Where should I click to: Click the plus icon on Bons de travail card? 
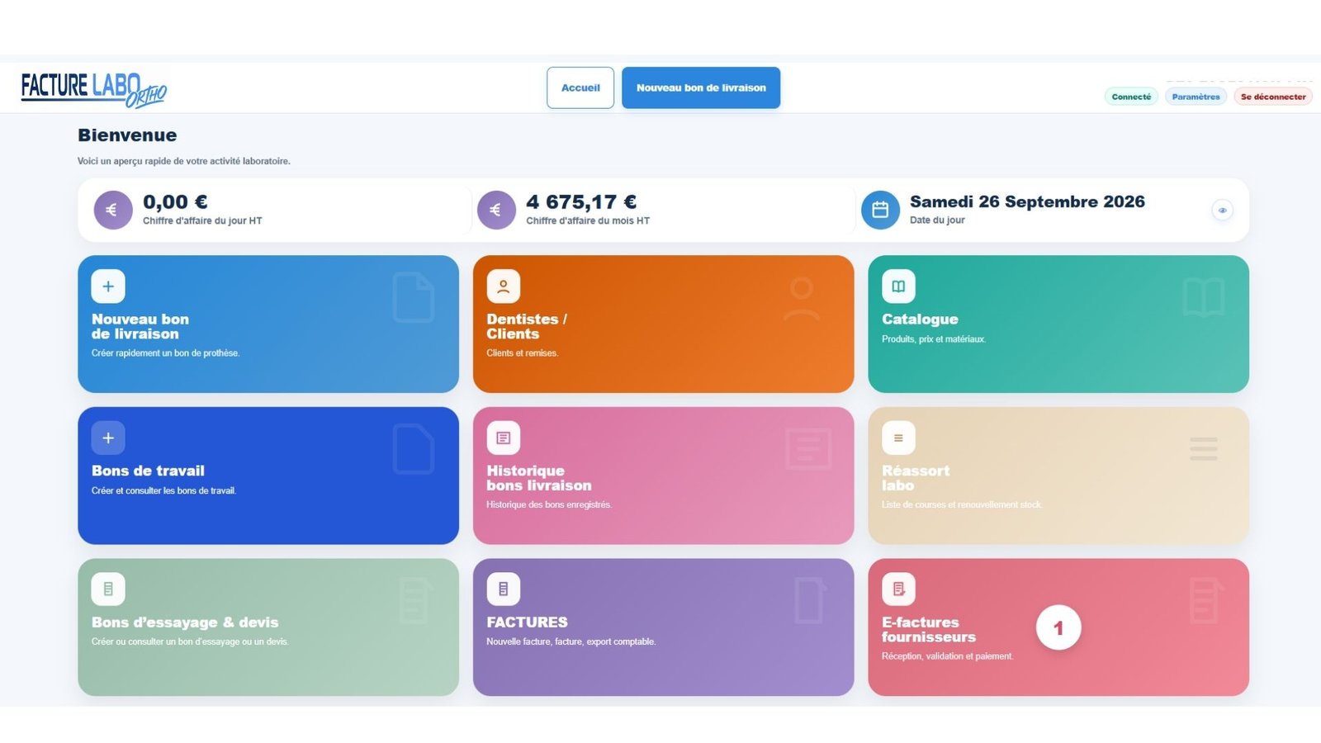point(108,438)
